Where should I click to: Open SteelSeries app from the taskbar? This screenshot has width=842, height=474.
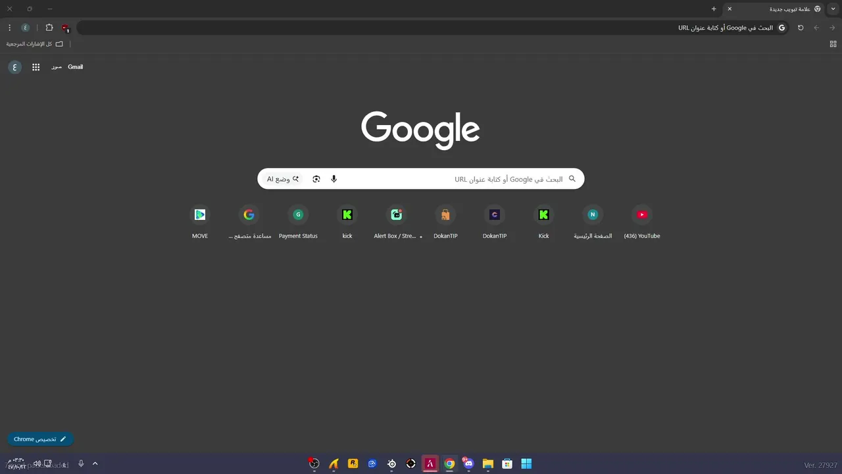[x=392, y=463]
